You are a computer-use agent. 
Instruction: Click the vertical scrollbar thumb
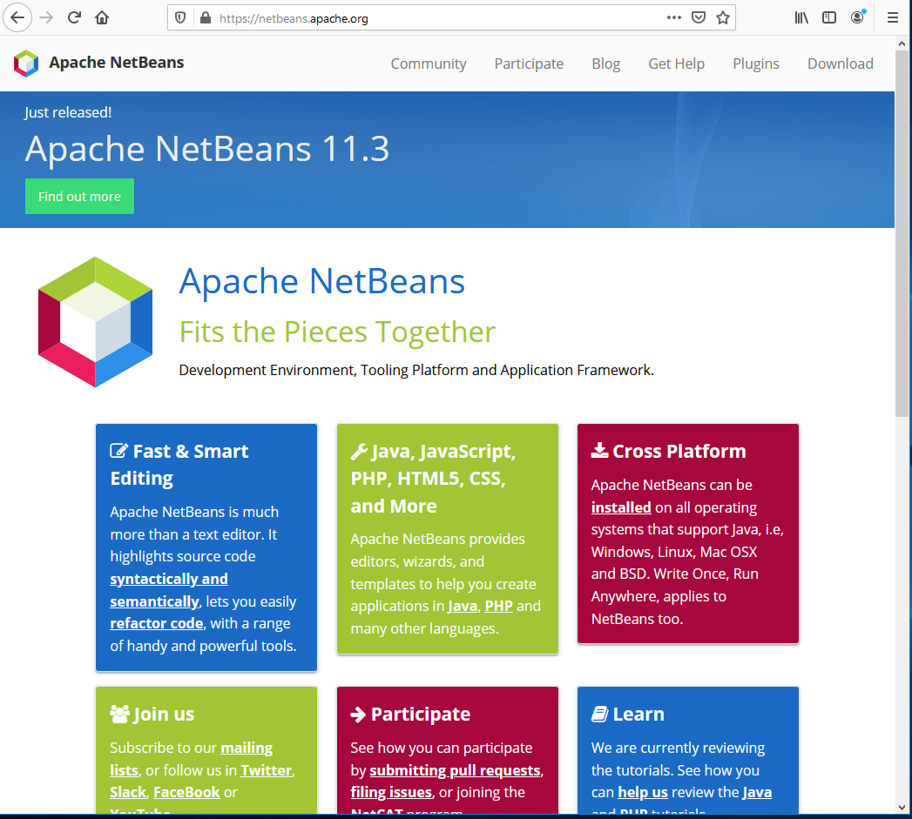click(x=902, y=233)
